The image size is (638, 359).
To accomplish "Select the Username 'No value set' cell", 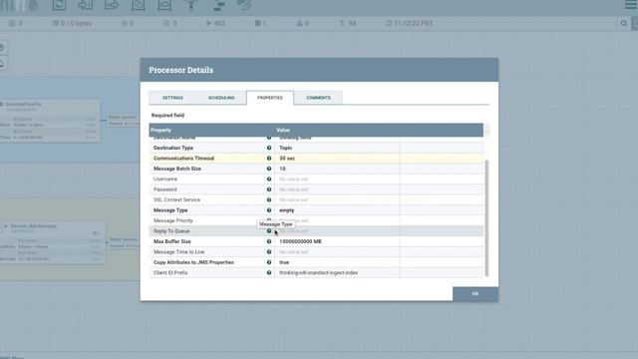I will point(337,179).
